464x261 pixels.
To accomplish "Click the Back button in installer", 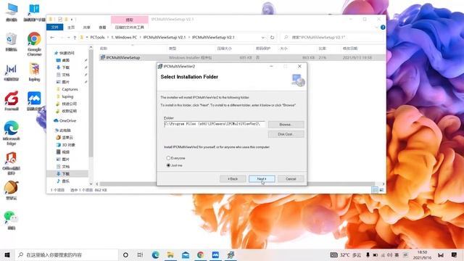I will [233, 179].
